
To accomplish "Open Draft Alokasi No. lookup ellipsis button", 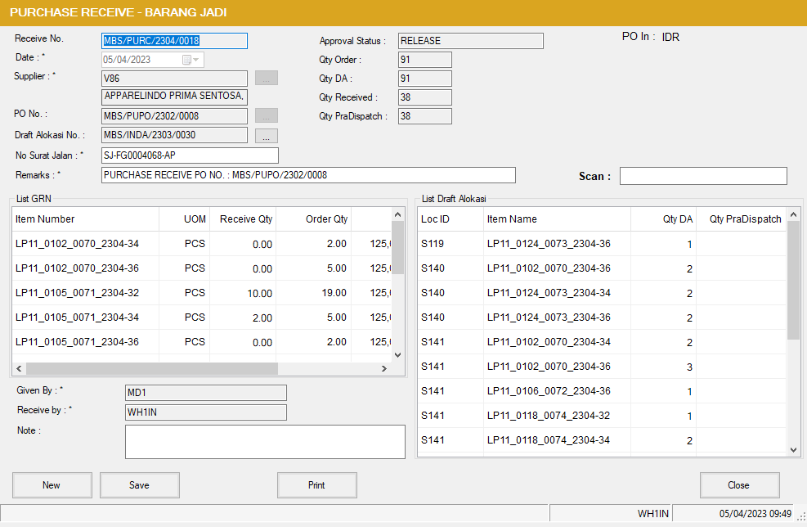I will click(267, 136).
